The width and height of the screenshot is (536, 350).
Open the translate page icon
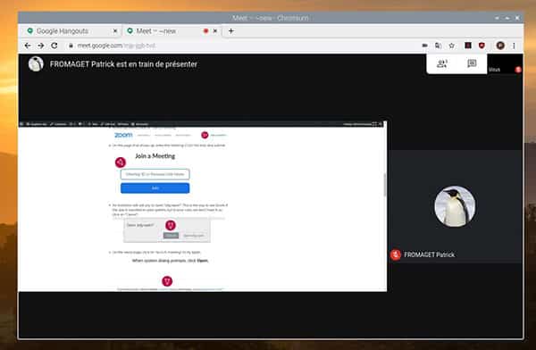(438, 46)
